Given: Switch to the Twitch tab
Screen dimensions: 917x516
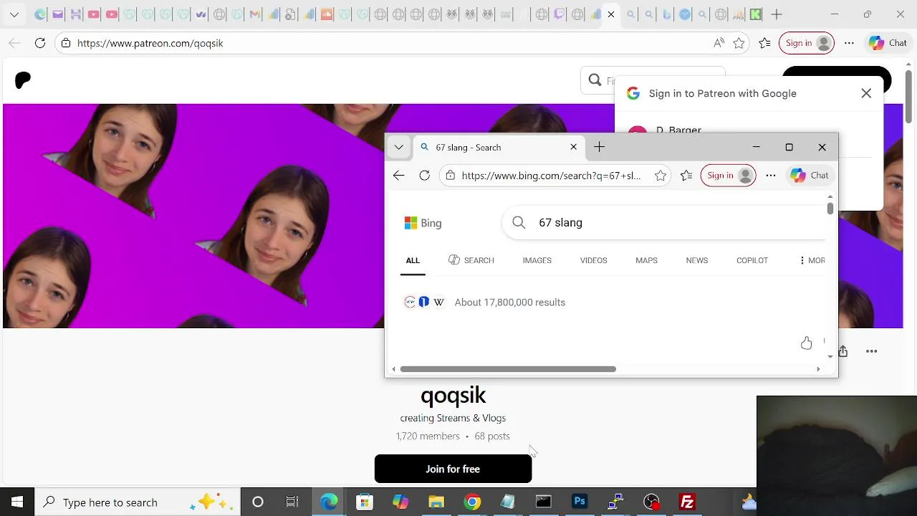Looking at the screenshot, I should click(560, 14).
